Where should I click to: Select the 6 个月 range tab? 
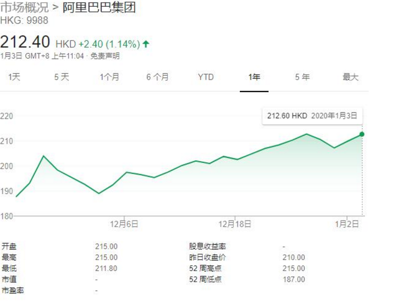pyautogui.click(x=158, y=76)
